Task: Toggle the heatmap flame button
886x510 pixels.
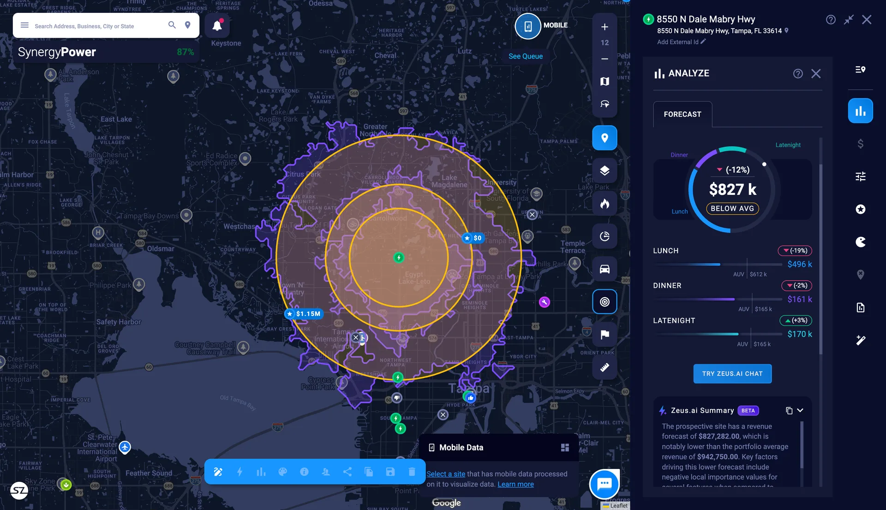Action: (605, 204)
